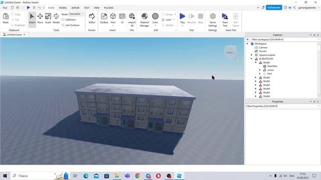Expand the Union node
Screen dimensions: 321x180
260,70
